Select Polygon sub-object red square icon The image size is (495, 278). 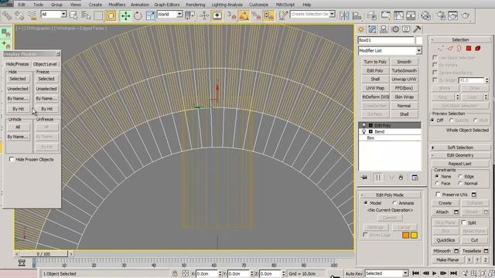[x=469, y=48]
